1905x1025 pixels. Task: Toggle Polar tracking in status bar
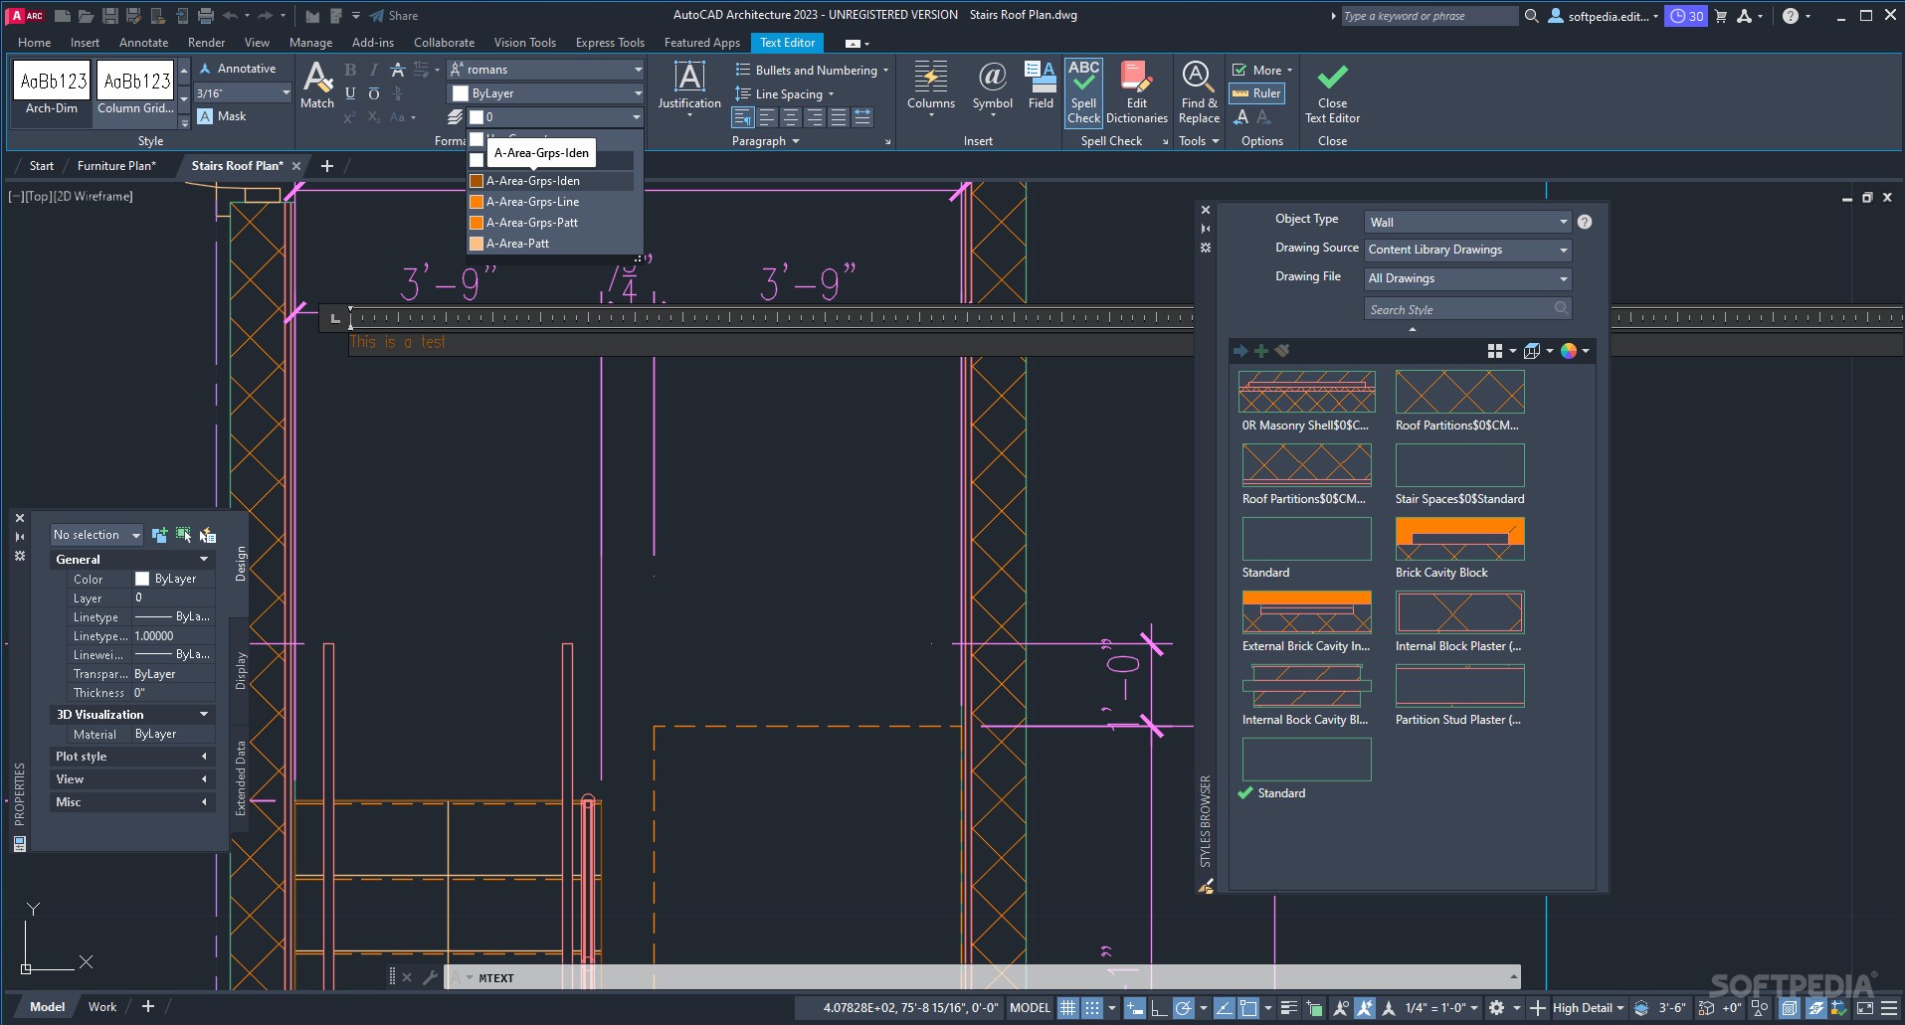point(1183,1007)
